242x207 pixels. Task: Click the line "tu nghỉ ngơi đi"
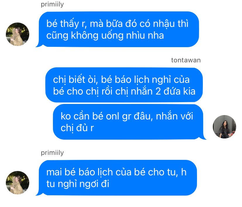(78, 184)
